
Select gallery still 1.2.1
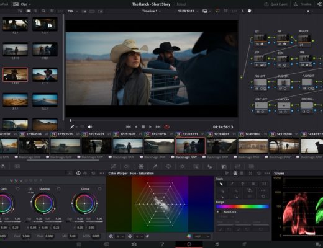(15, 24)
